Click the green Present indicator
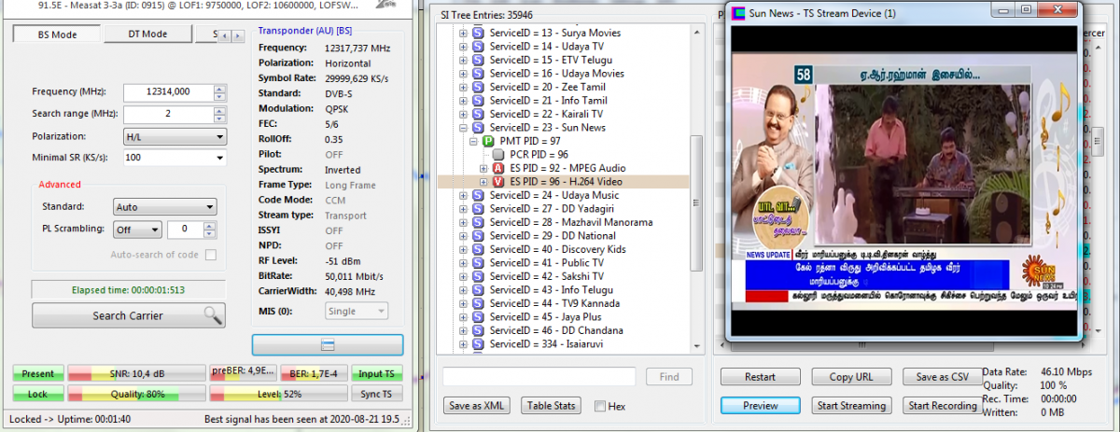1120x432 pixels. pos(38,374)
